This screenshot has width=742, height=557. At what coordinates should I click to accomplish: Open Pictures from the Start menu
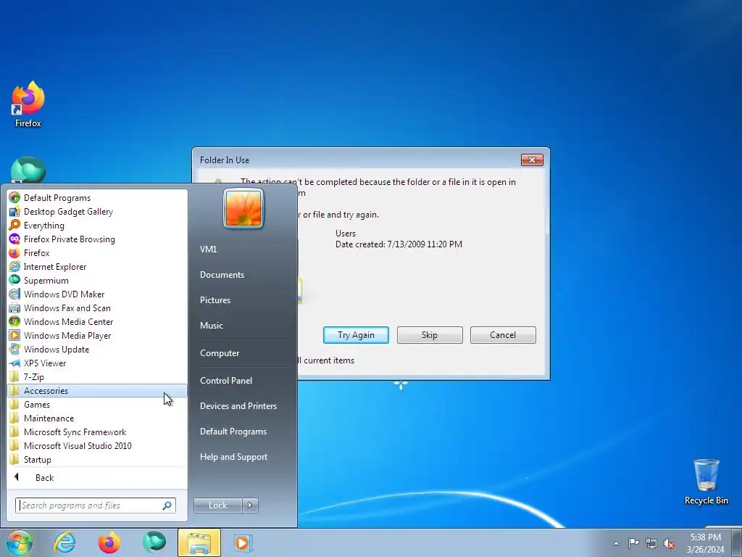[243, 300]
